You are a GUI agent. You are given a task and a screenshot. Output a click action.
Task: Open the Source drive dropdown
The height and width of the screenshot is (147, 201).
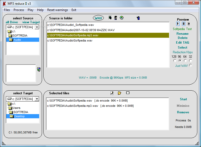pos(37,27)
